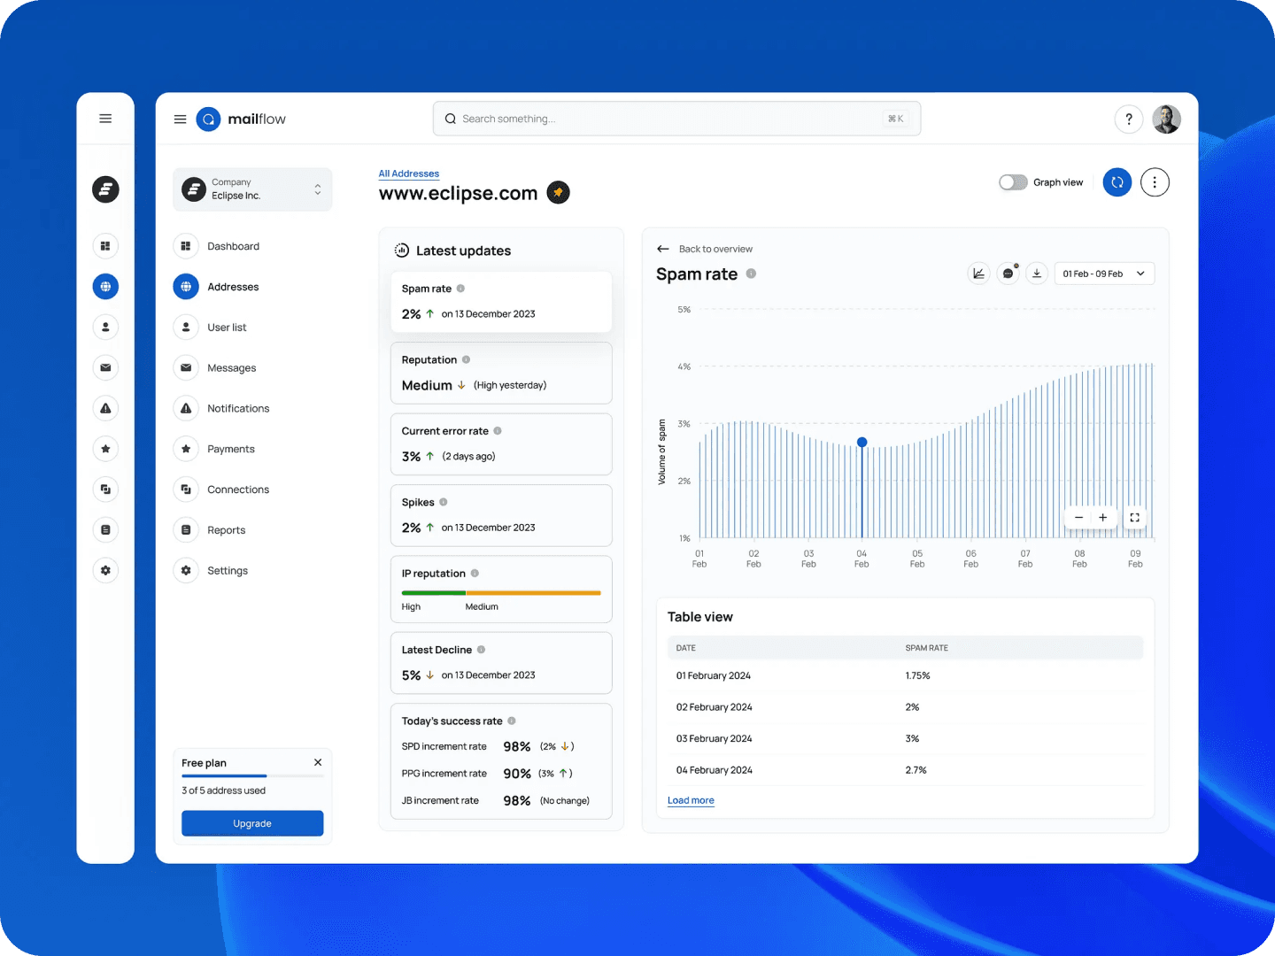The image size is (1275, 956).
Task: Open the Connections icon in the collapsed sidebar
Action: [x=105, y=490]
